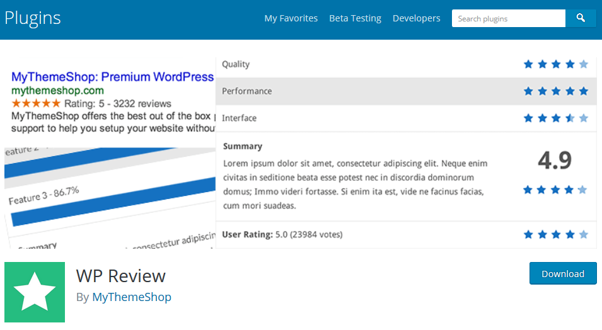
Task: Click the orange stars in search snippet
Action: coord(37,103)
